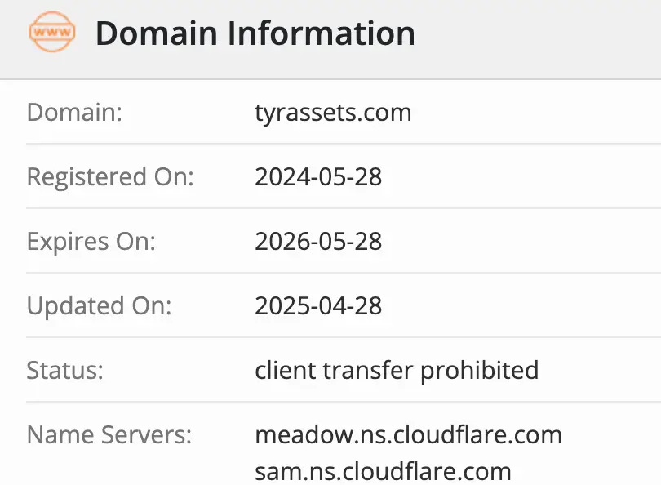Click the empty header area right of the title
This screenshot has width=661, height=485.
(539, 33)
